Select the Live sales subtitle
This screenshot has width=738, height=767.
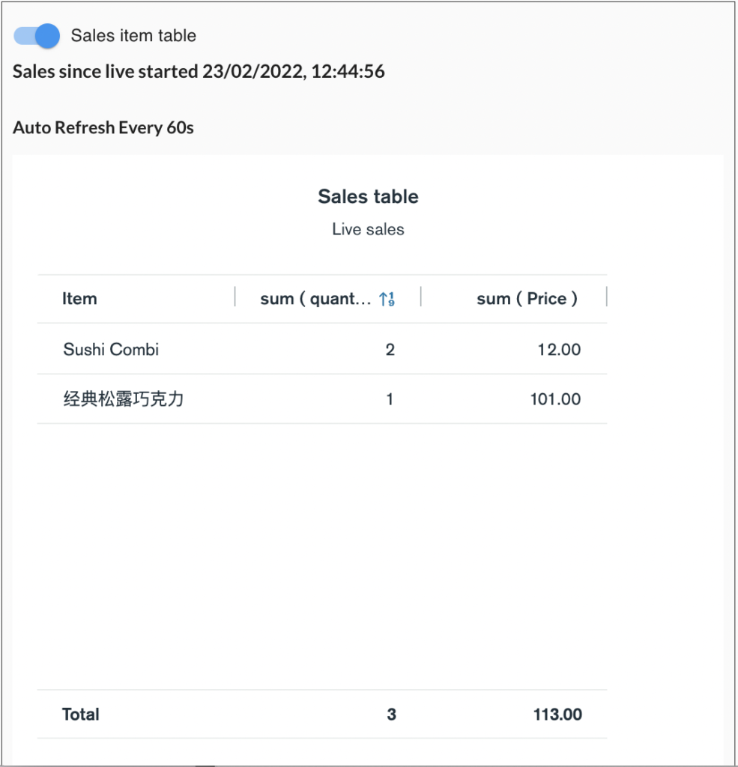point(368,229)
